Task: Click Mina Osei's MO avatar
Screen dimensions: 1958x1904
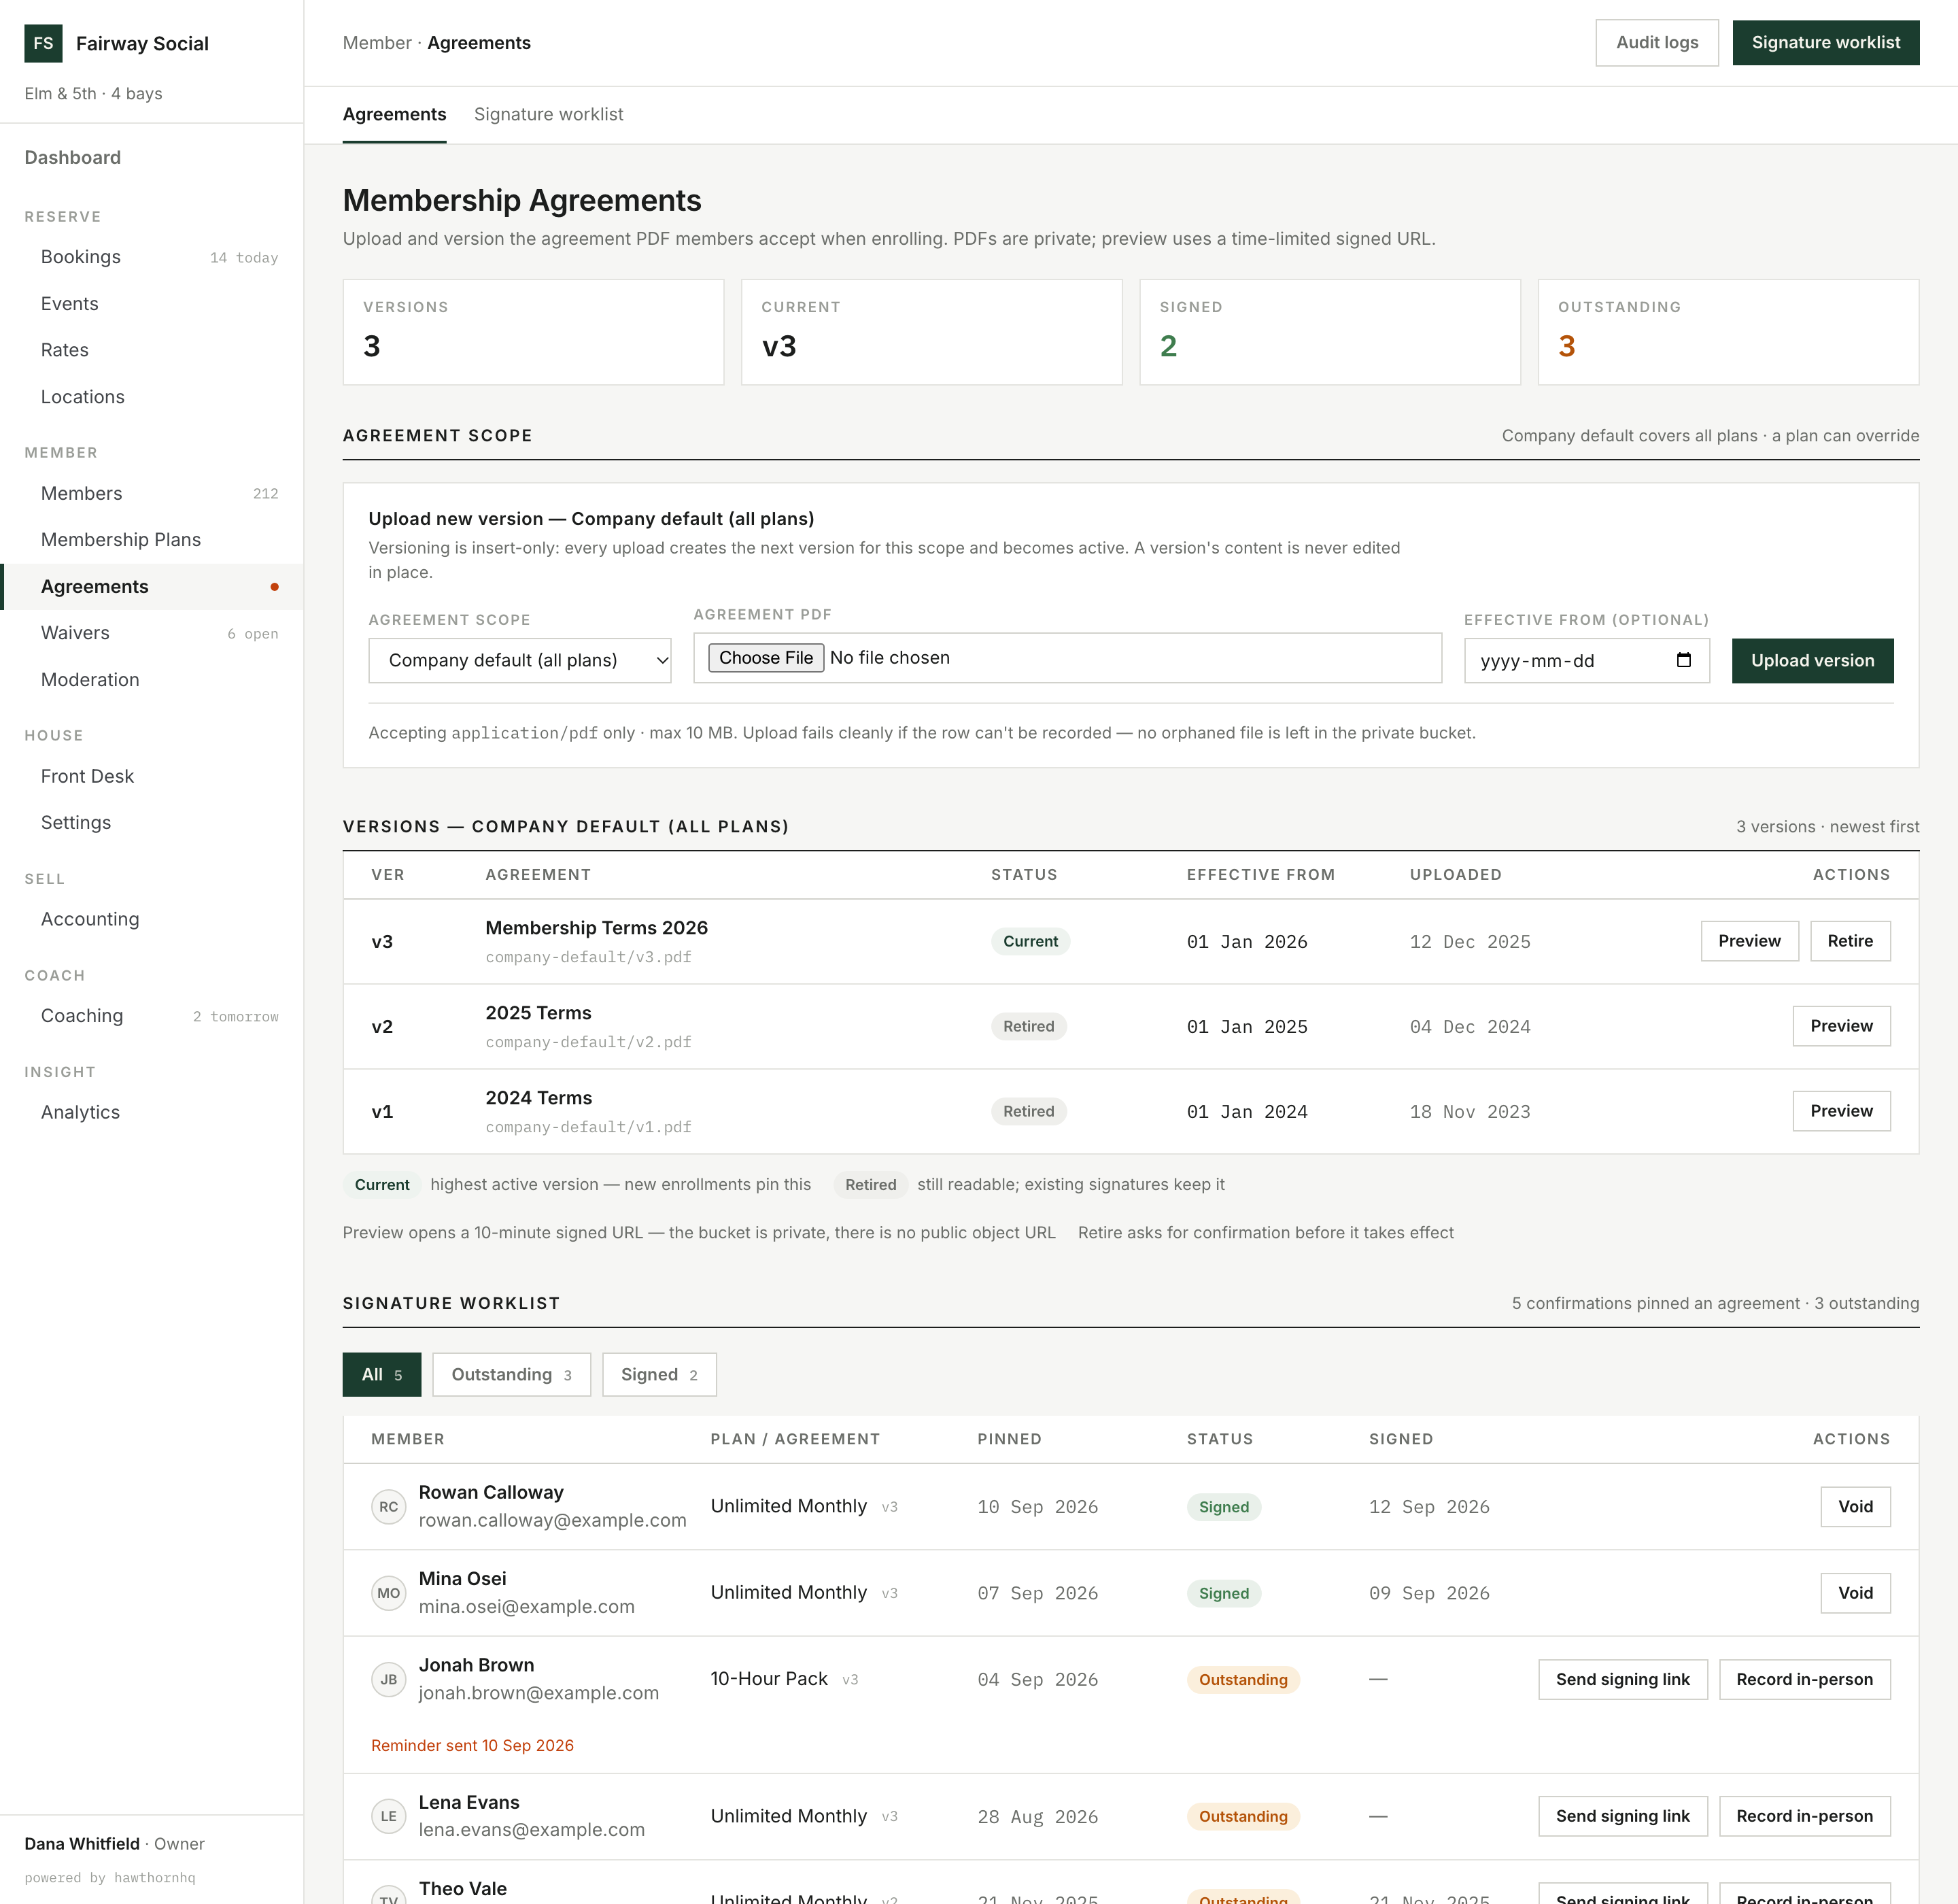Action: click(x=389, y=1593)
